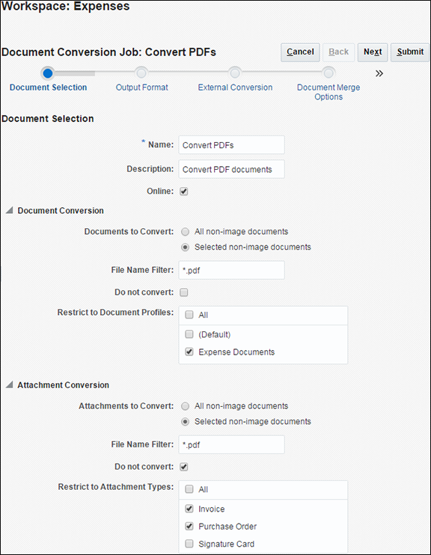Check the Signature Card attachment type

point(189,543)
